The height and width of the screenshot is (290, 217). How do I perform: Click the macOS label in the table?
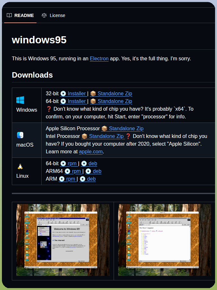coord(25,145)
